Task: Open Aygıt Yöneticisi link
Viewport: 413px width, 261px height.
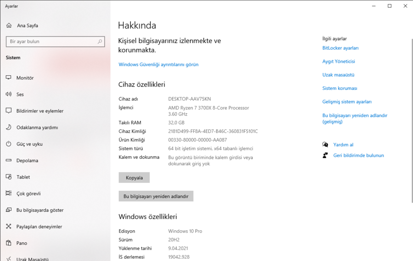Action: (x=339, y=61)
